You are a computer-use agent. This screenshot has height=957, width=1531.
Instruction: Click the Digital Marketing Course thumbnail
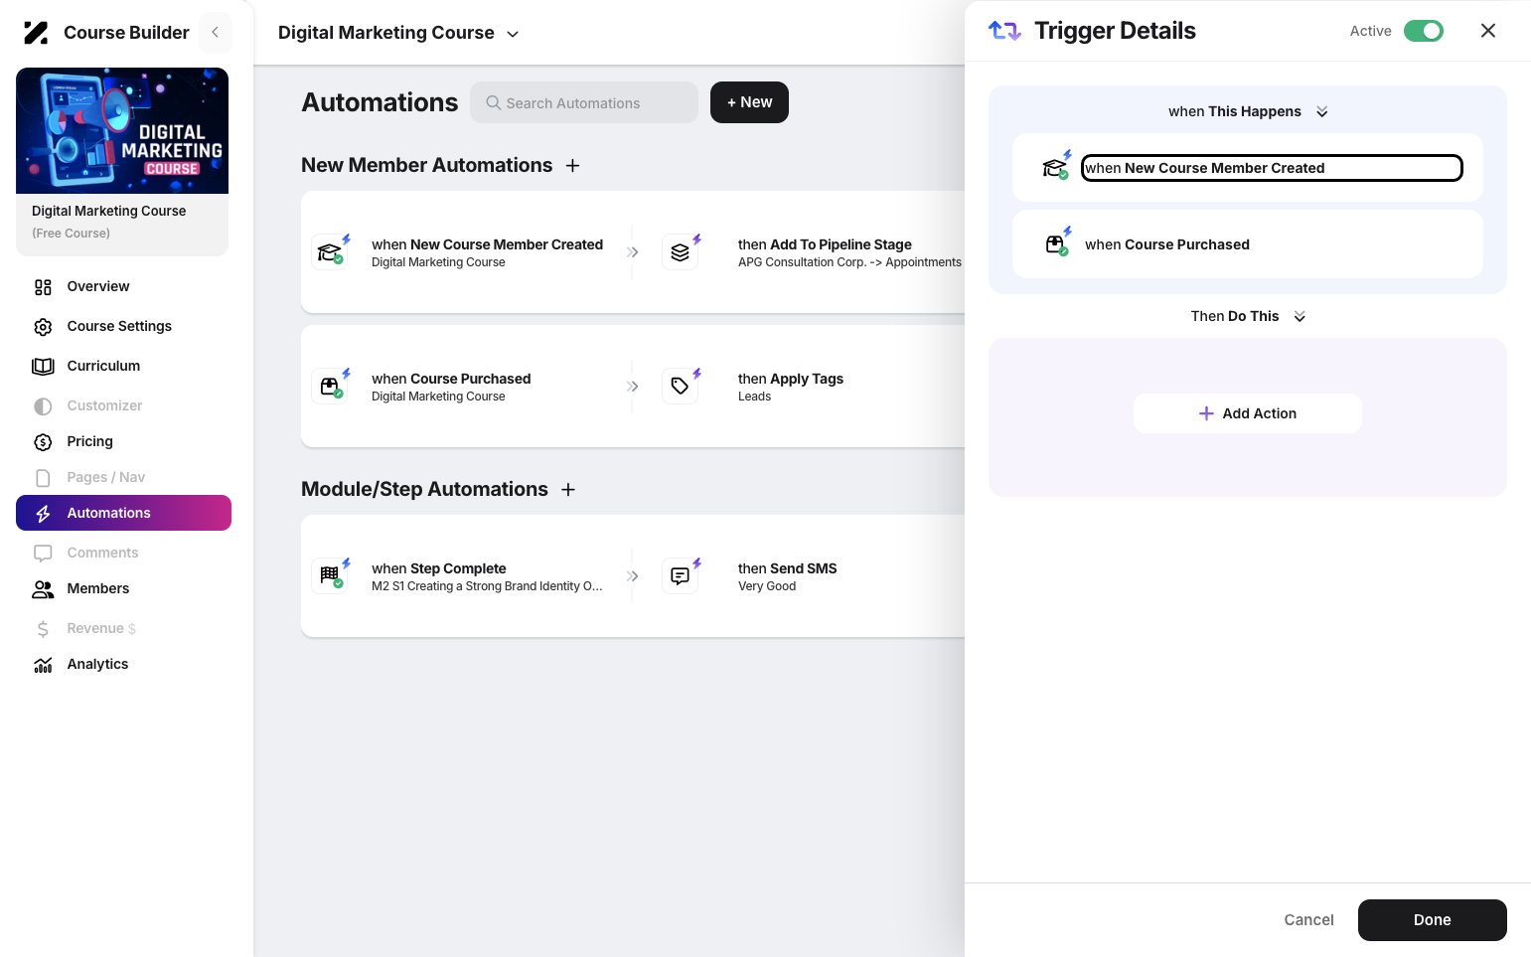point(122,130)
